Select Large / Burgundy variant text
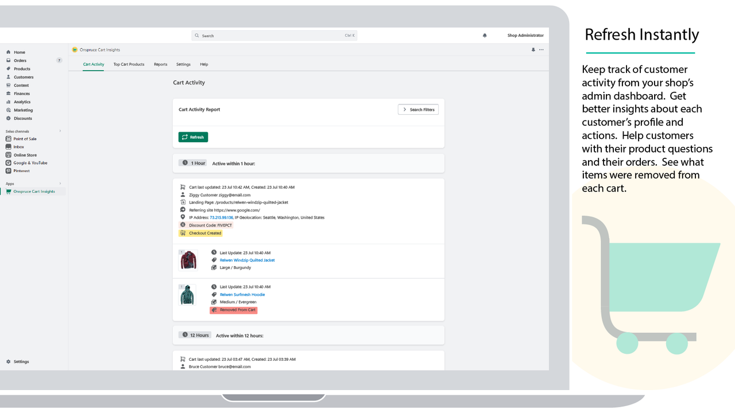This screenshot has width=735, height=413. tap(235, 268)
